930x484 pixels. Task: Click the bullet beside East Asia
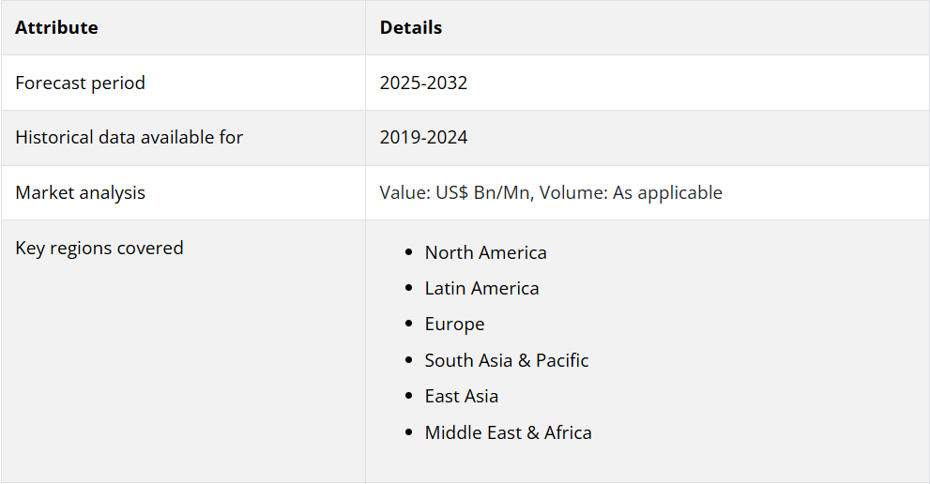(x=407, y=397)
